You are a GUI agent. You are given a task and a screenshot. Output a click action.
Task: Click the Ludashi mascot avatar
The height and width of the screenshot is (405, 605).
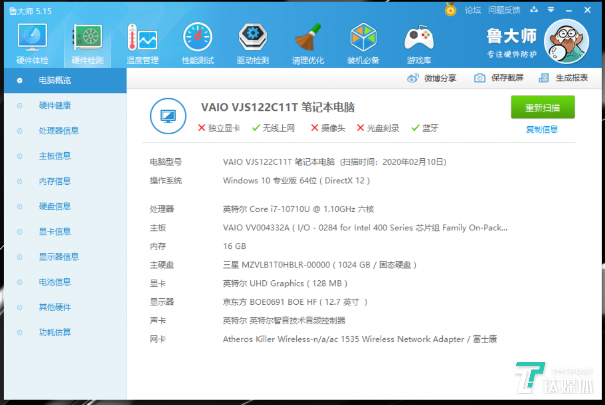pyautogui.click(x=567, y=42)
